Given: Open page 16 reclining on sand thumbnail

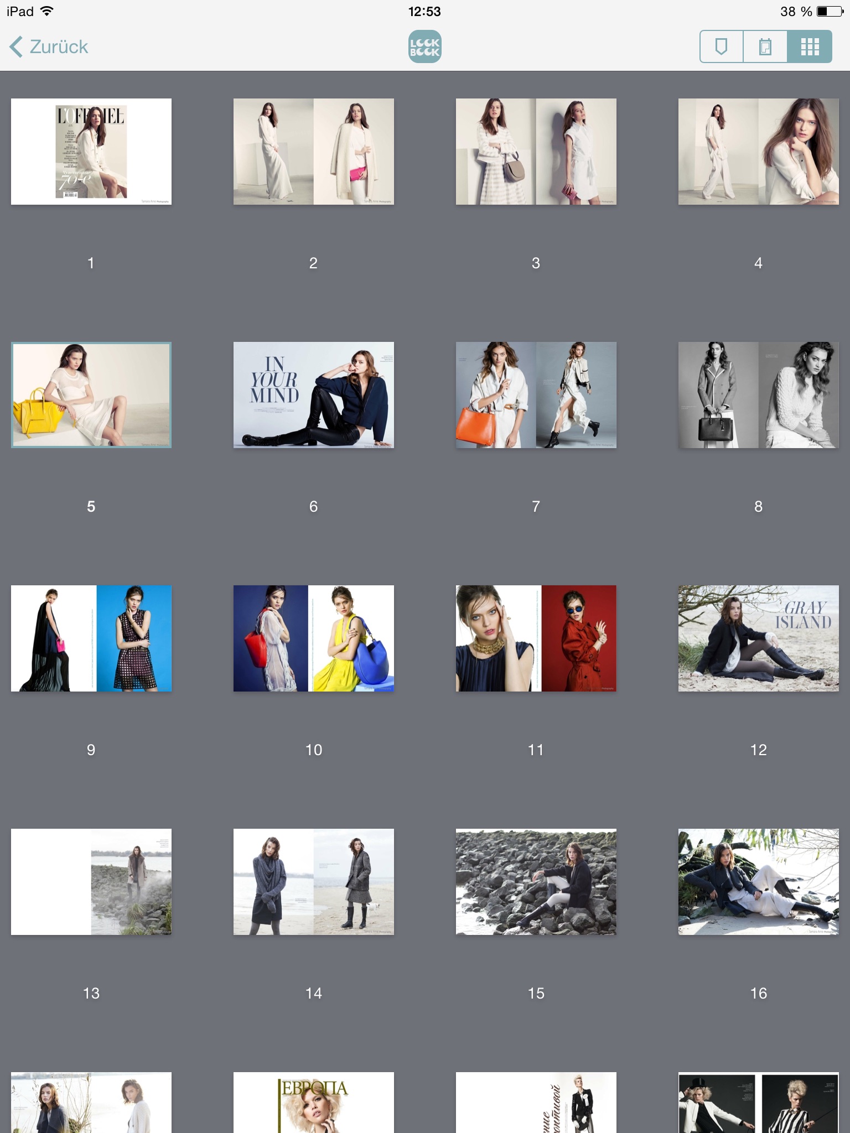Looking at the screenshot, I should (759, 882).
